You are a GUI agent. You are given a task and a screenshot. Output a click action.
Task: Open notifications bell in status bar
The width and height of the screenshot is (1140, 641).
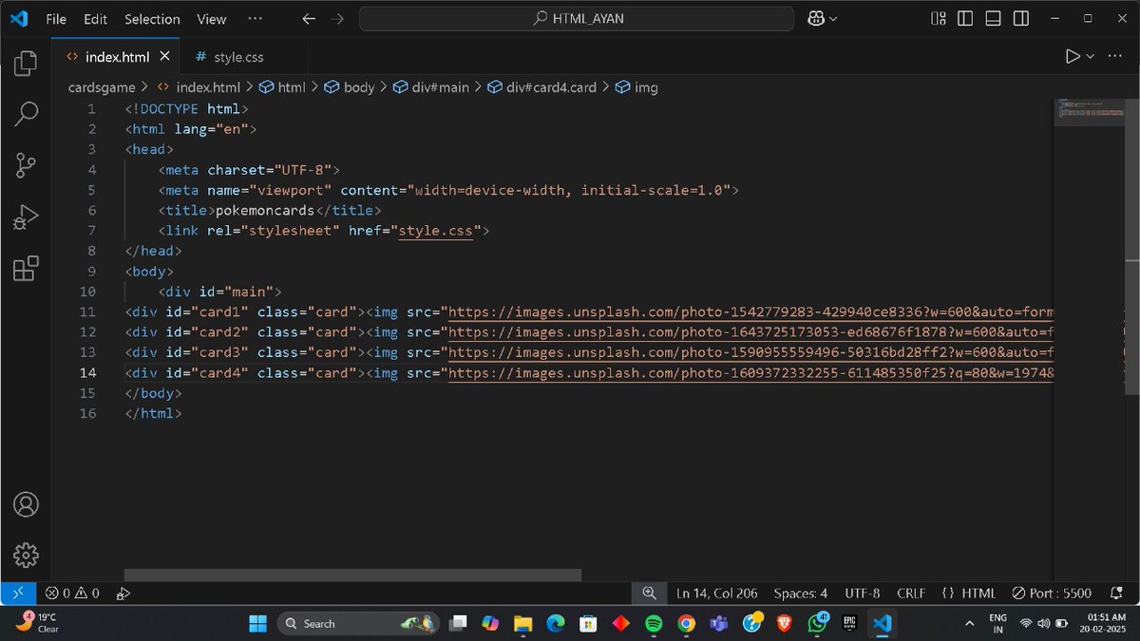1118,593
